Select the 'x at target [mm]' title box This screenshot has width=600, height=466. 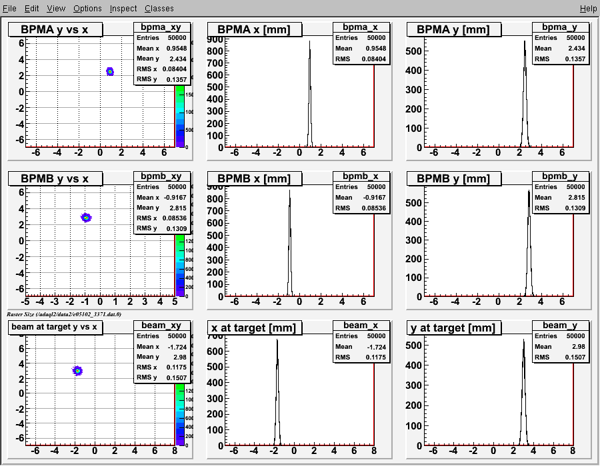pos(254,328)
